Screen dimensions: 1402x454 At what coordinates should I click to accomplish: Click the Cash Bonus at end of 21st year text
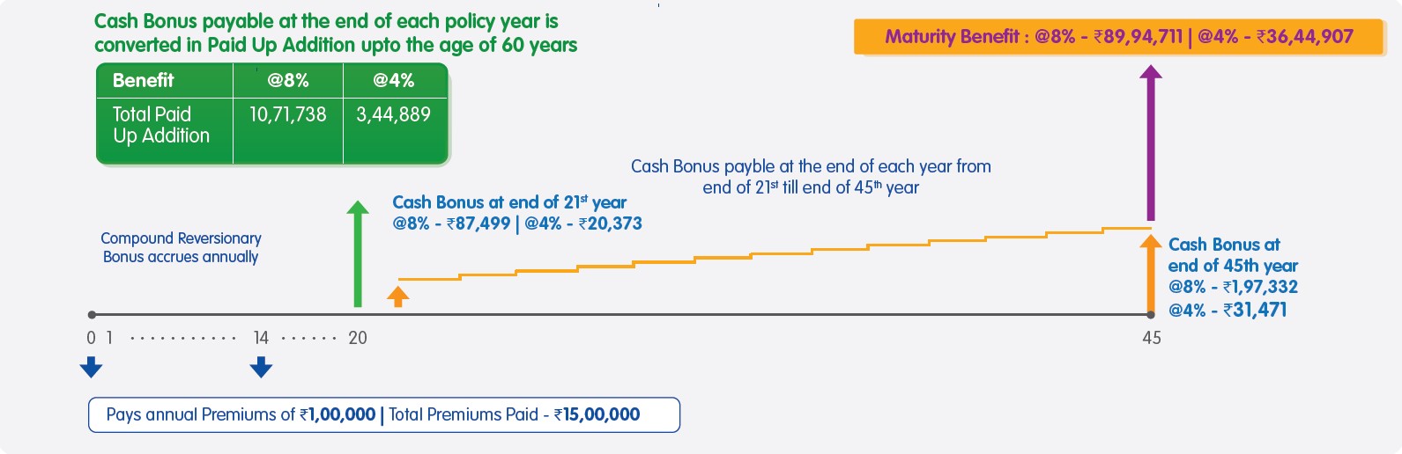point(509,202)
